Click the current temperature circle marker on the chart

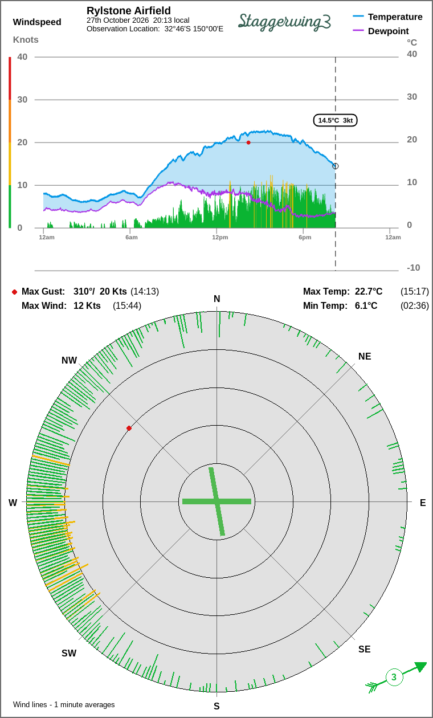(x=335, y=166)
